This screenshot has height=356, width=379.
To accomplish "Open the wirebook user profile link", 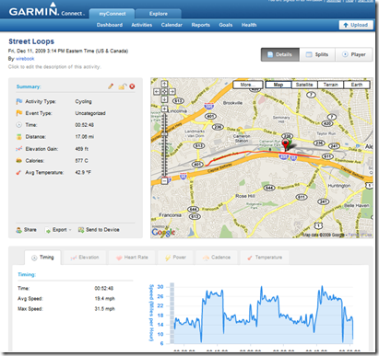I will point(25,59).
